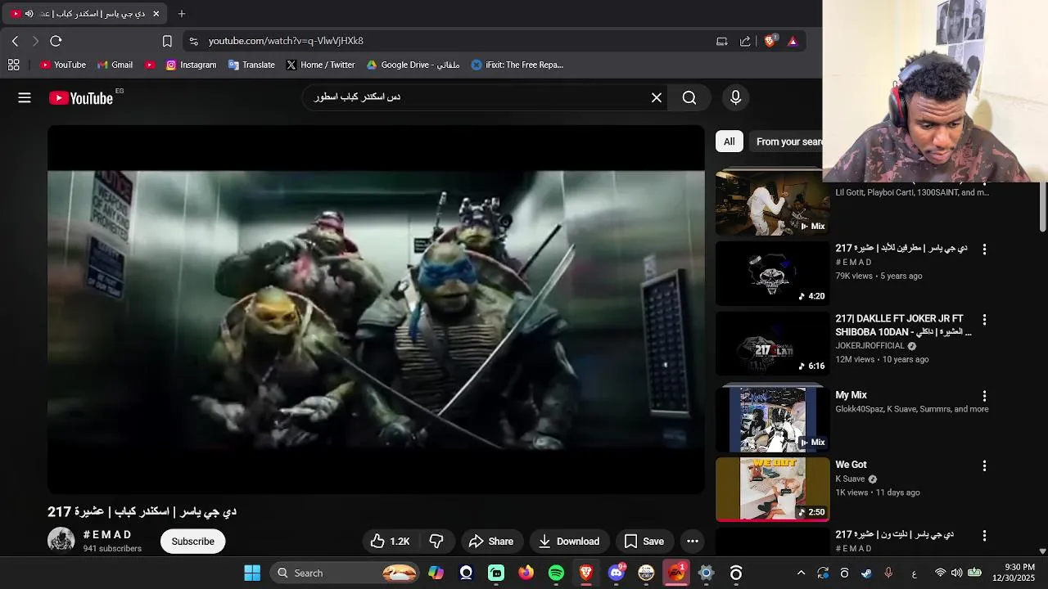Open the 217 DAKLLE 6:16 video thumbnail
Image resolution: width=1048 pixels, height=589 pixels.
(x=772, y=344)
